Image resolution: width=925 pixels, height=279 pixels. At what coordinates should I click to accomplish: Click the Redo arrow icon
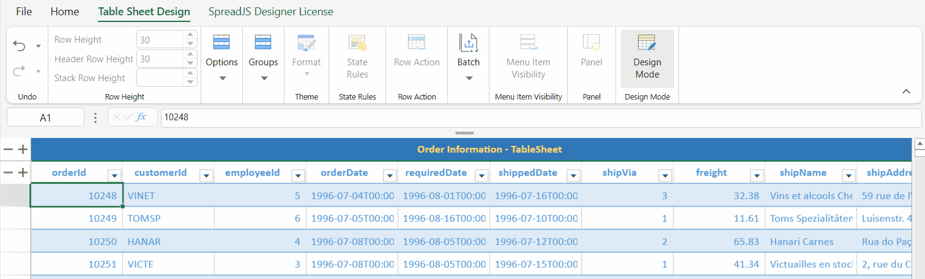[x=19, y=71]
